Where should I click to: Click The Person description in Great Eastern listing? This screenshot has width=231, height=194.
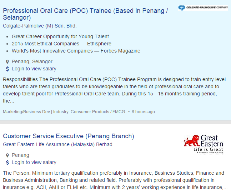[x=115, y=180]
